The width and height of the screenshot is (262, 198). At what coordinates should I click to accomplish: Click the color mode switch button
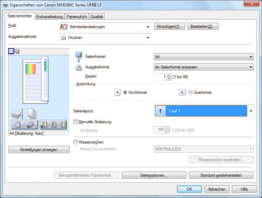53,125
